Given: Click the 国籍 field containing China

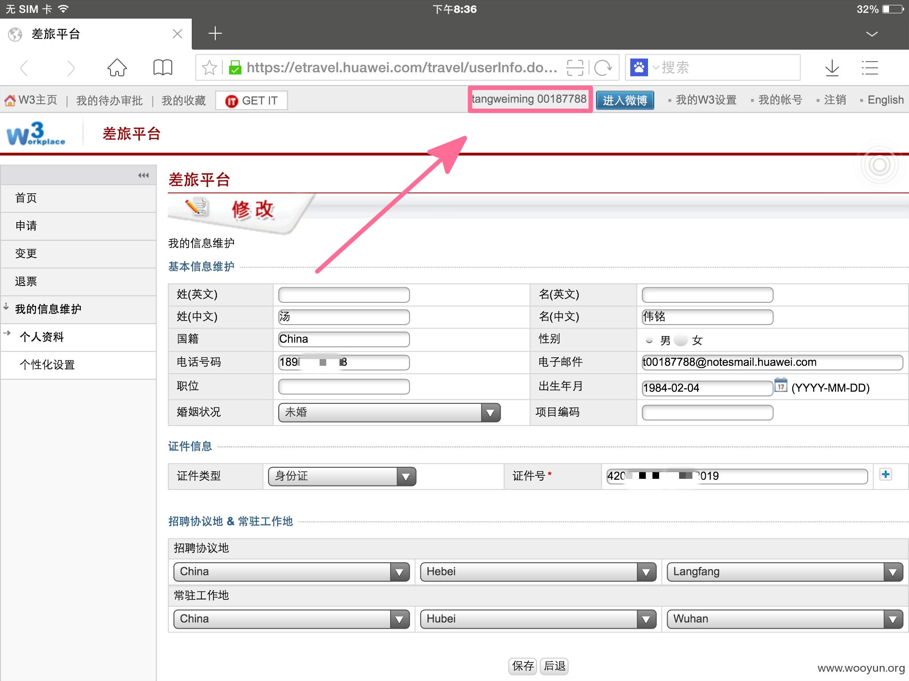Looking at the screenshot, I should click(x=344, y=339).
